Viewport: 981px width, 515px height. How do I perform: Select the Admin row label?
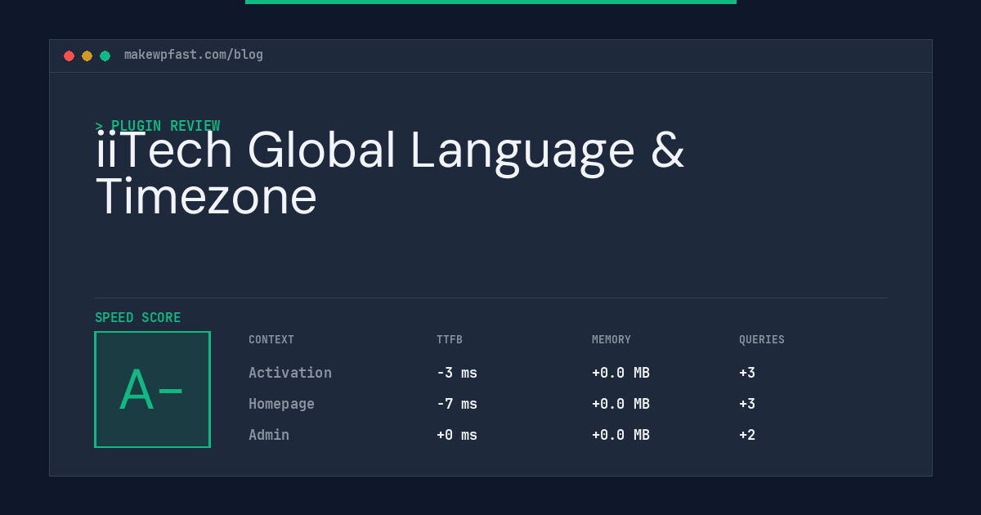tap(269, 435)
